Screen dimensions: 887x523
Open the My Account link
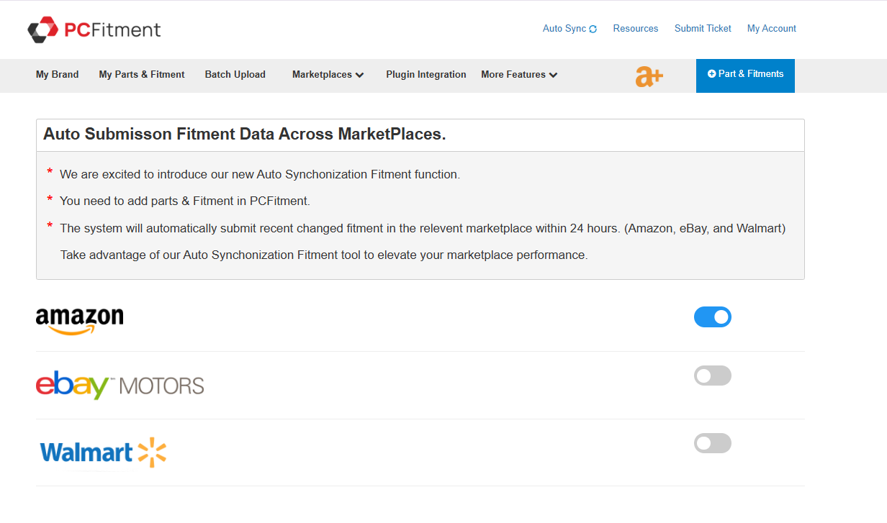coord(771,29)
